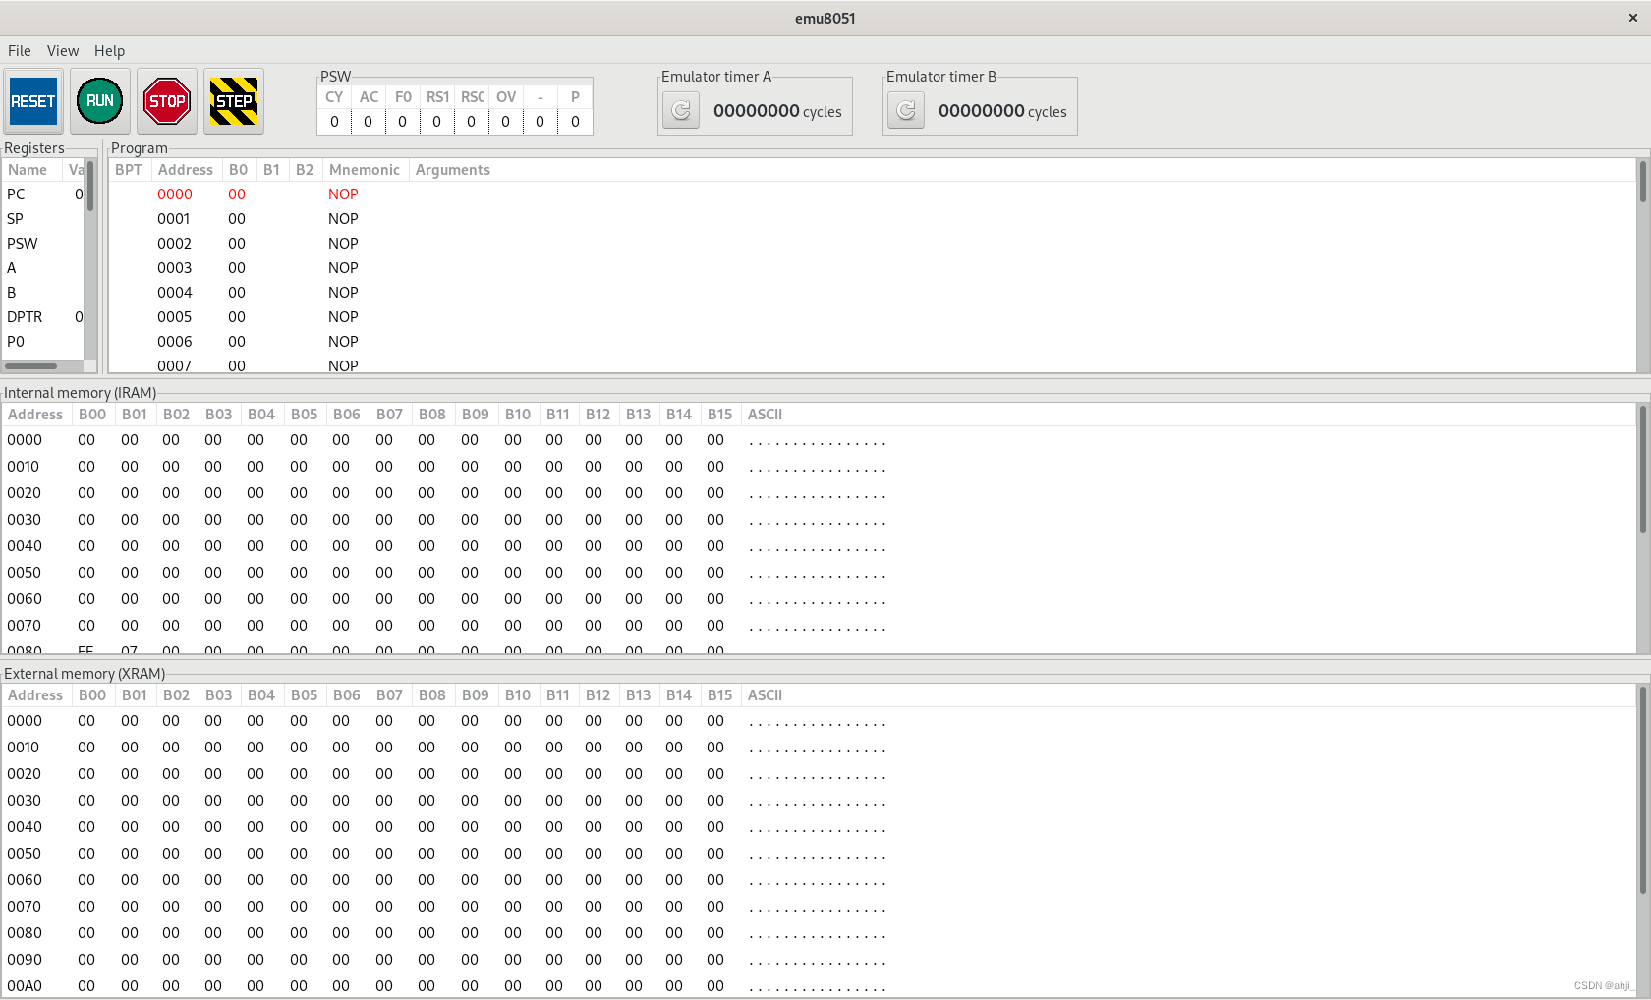The height and width of the screenshot is (1000, 1651).
Task: Set breakpoint cell at address 0001
Action: [130, 219]
